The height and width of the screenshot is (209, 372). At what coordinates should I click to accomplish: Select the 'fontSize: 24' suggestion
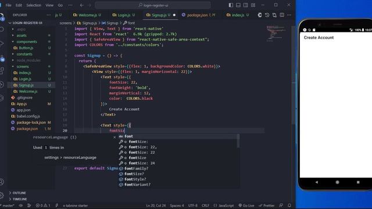pyautogui.click(x=178, y=163)
